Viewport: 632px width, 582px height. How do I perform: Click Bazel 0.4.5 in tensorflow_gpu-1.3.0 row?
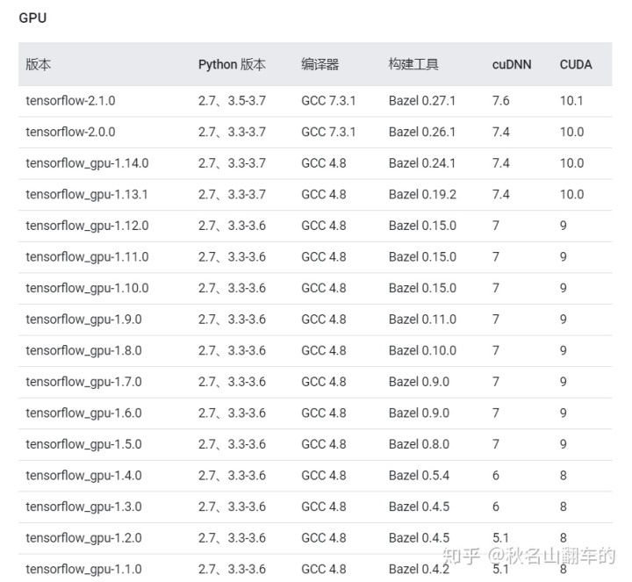point(420,507)
